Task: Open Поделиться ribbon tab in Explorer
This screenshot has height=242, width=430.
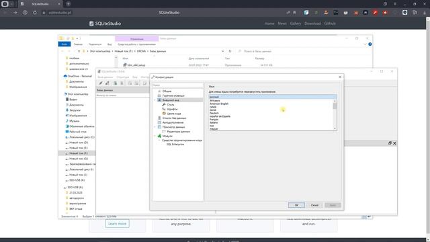Action: click(95, 44)
